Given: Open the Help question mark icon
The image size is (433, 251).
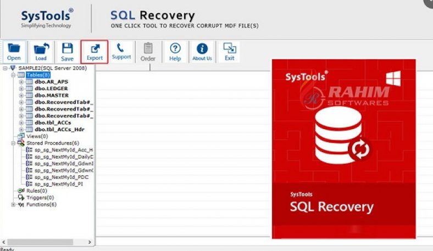Looking at the screenshot, I should coord(175,48).
